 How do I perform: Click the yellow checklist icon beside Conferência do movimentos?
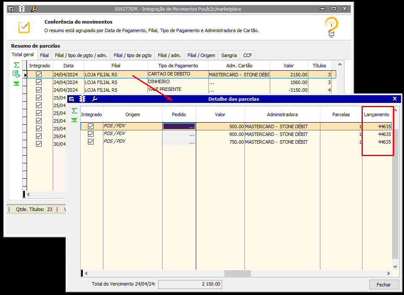24,27
